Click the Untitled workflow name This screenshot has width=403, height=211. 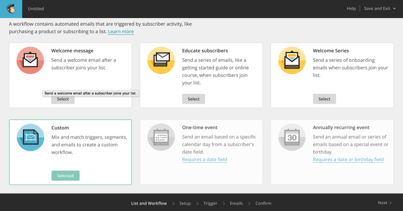click(36, 9)
